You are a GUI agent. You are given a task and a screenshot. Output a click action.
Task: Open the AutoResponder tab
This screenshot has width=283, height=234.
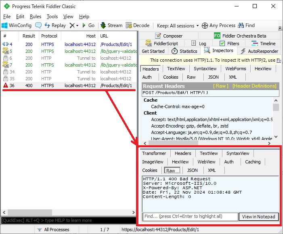[260, 51]
